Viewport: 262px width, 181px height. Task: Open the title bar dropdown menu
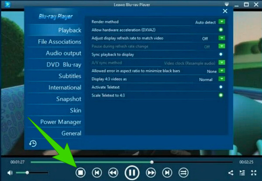tap(227, 4)
